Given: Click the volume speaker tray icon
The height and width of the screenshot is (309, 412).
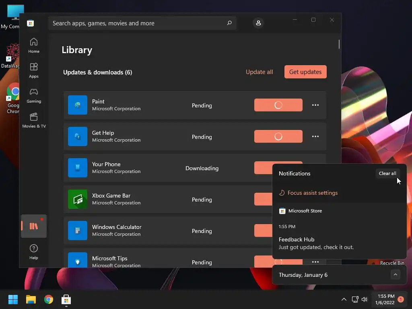Looking at the screenshot, I should pos(365,299).
